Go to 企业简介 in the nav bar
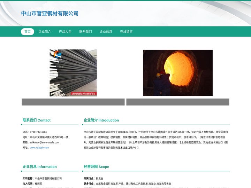 click(x=45, y=31)
